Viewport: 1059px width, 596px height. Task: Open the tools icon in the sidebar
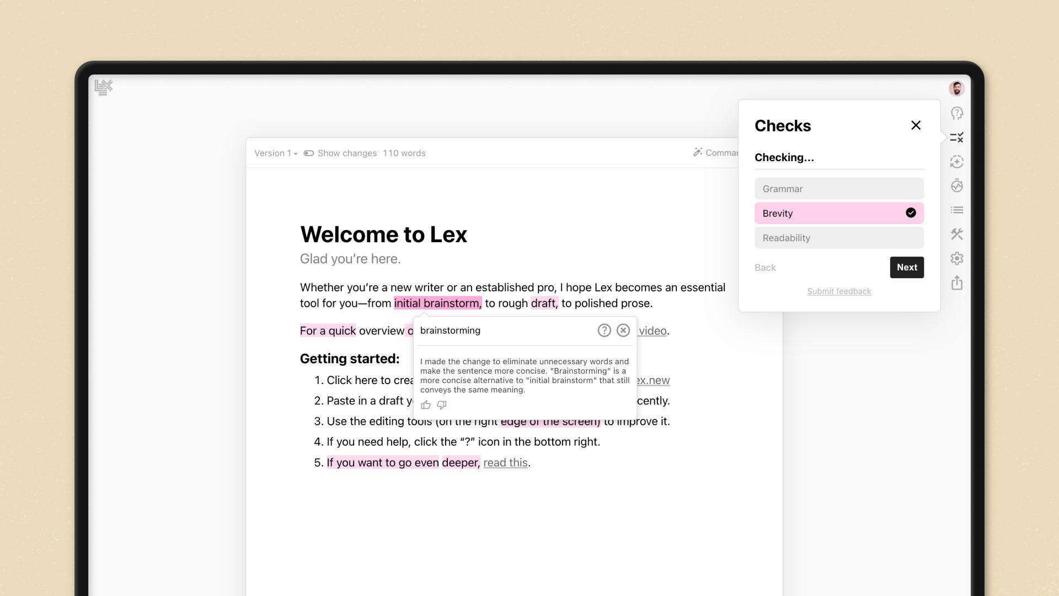pyautogui.click(x=957, y=235)
